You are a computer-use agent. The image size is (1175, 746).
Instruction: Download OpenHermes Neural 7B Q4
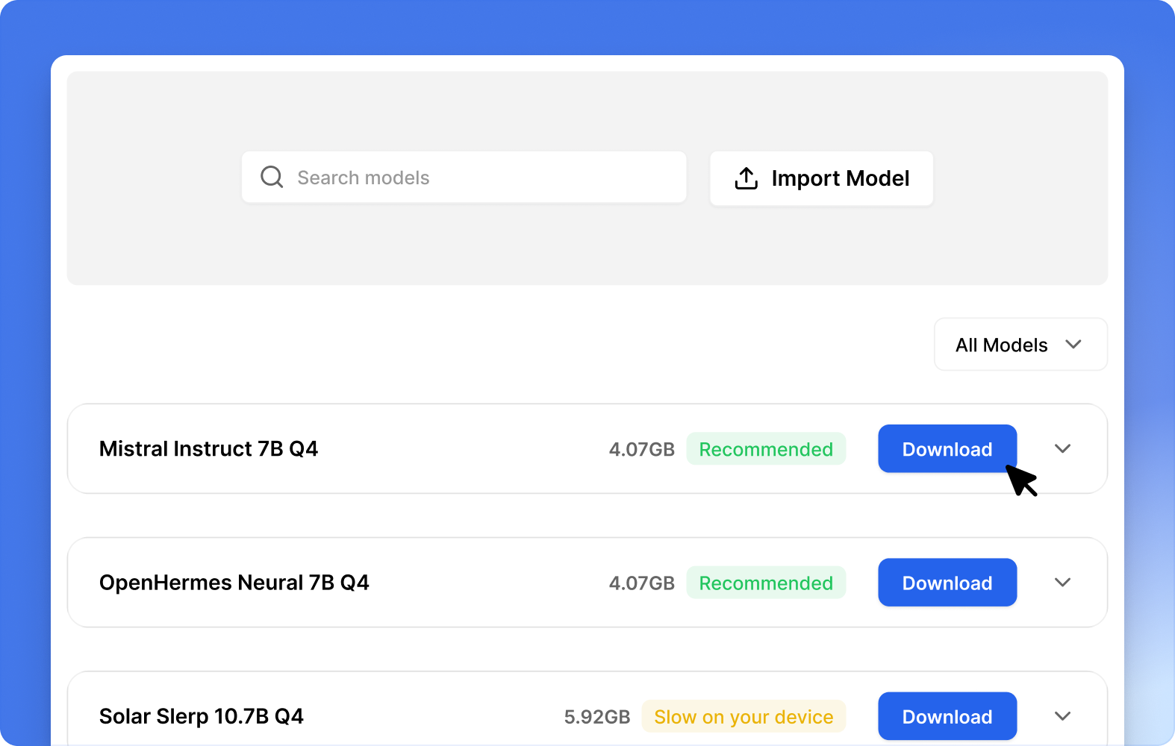click(947, 583)
